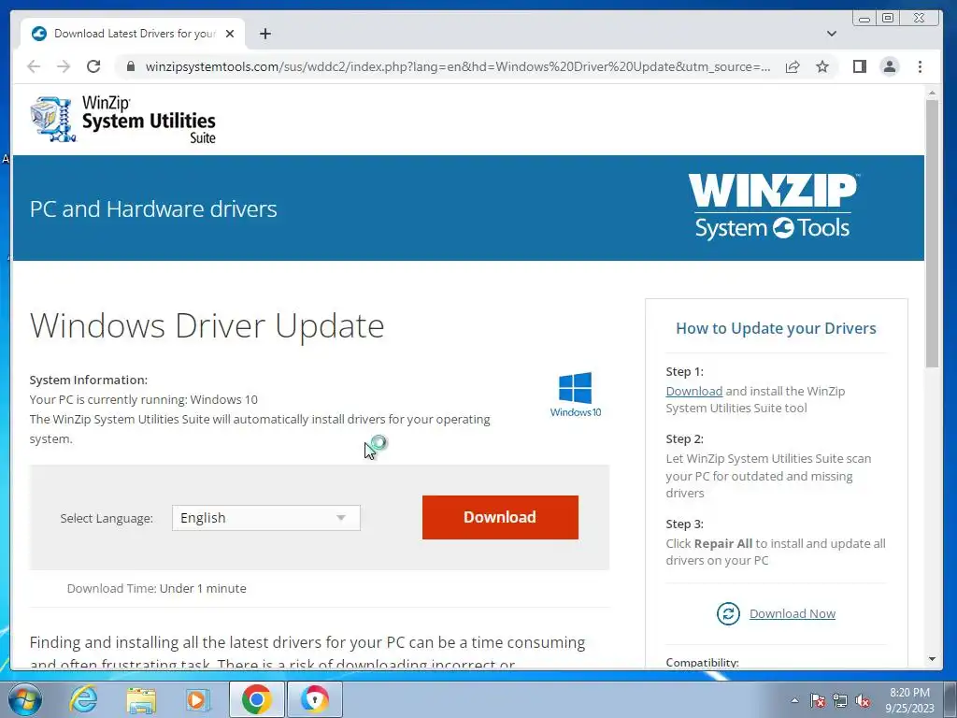The height and width of the screenshot is (718, 957).
Task: Click the scrollbar down arrow
Action: click(x=932, y=659)
